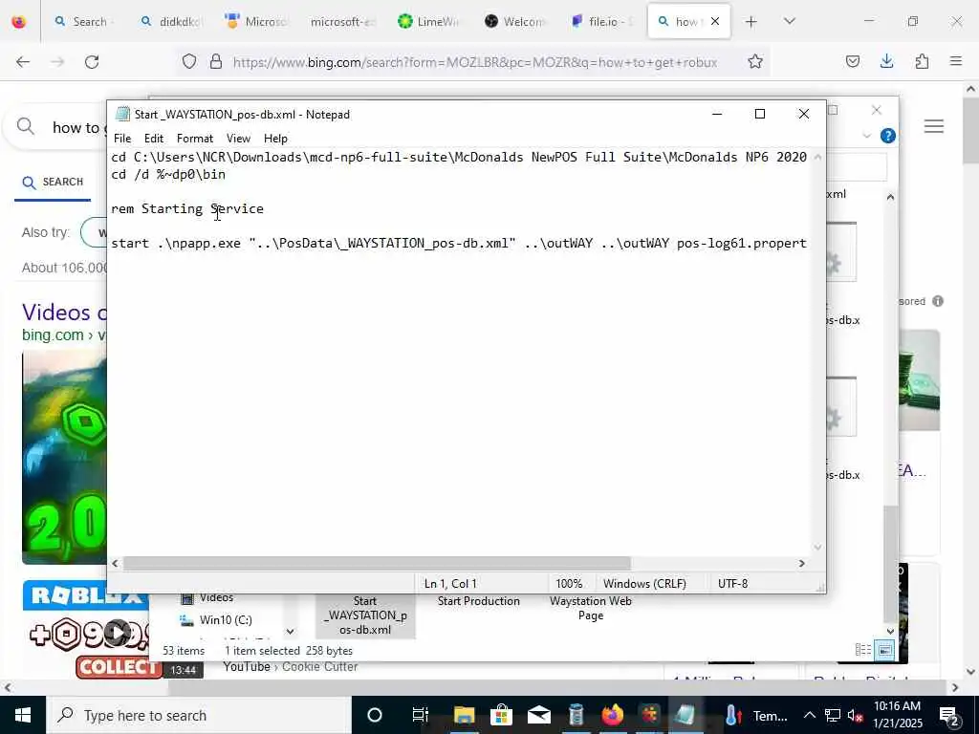Viewport: 979px width, 734px height.
Task: Open the temperature weather widget
Action: pyautogui.click(x=757, y=715)
